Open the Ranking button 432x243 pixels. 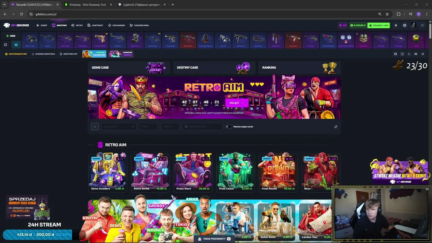click(x=299, y=67)
